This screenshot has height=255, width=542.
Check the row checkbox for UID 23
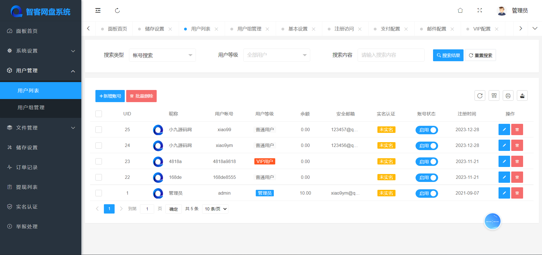click(99, 161)
